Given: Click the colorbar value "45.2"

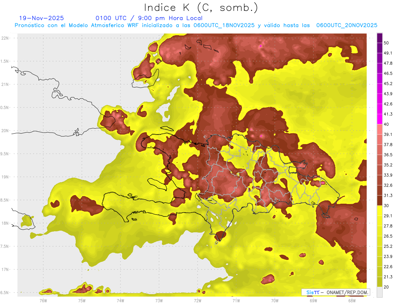Looking at the screenshot, I should [388, 84].
